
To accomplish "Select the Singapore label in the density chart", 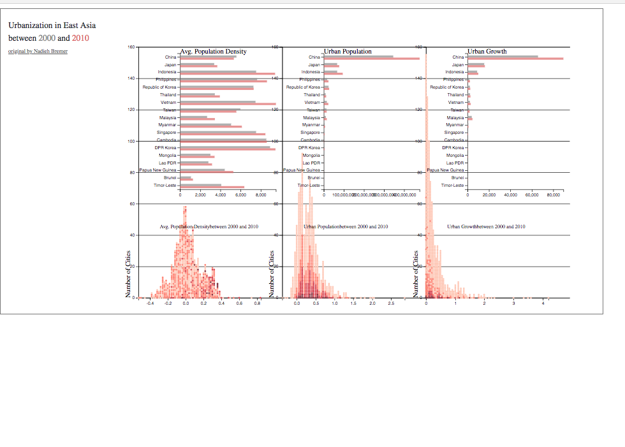I will coord(166,132).
